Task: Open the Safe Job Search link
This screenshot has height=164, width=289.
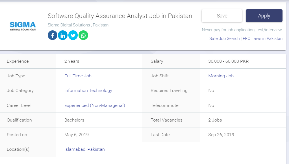Action: [x=224, y=39]
